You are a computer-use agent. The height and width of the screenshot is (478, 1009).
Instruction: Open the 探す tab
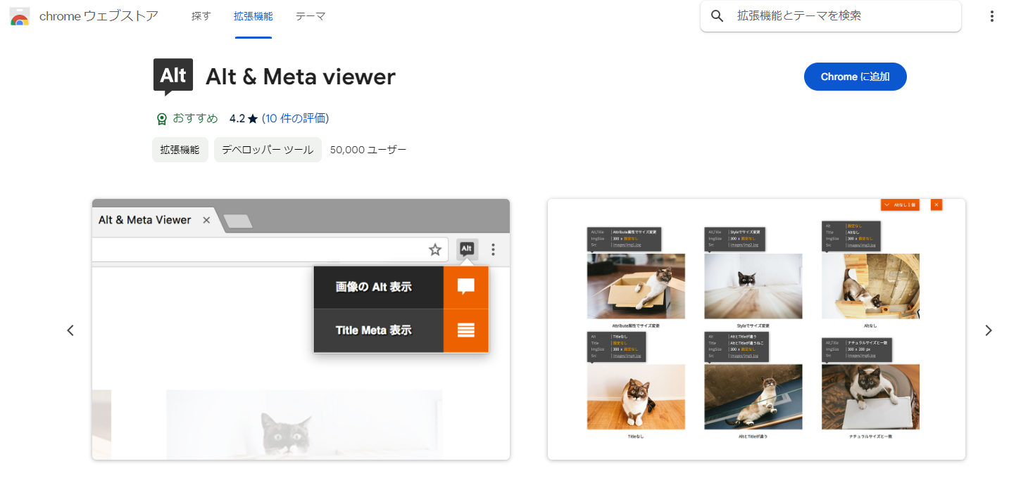click(201, 16)
